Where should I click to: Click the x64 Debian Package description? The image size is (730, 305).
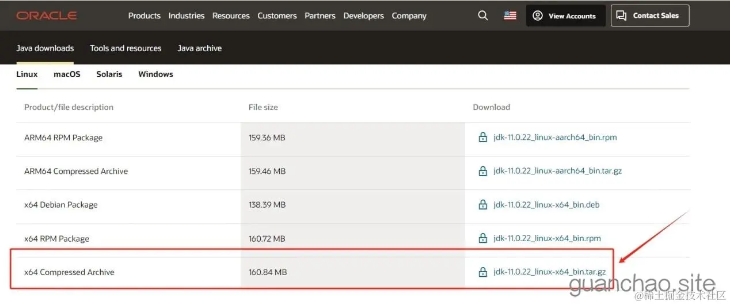61,205
